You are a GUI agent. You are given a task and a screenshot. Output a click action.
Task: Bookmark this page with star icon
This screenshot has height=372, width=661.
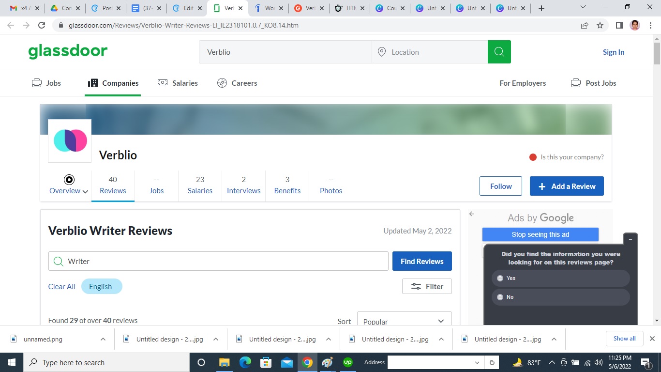point(600,25)
